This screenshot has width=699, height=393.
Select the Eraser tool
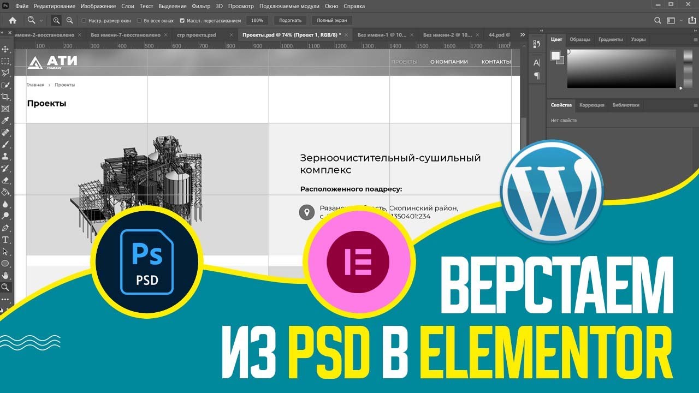point(5,180)
